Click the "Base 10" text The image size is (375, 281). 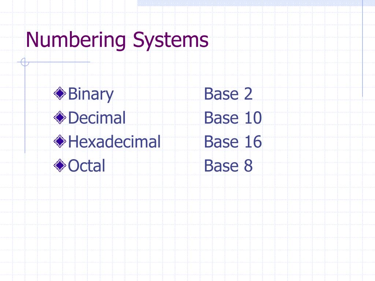233,118
